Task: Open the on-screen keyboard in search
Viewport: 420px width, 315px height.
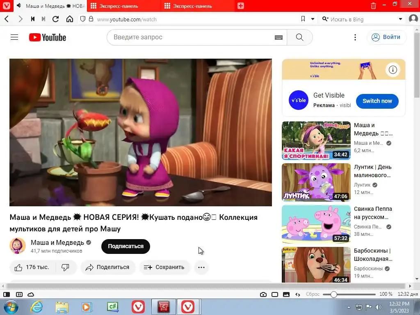Action: (x=278, y=37)
